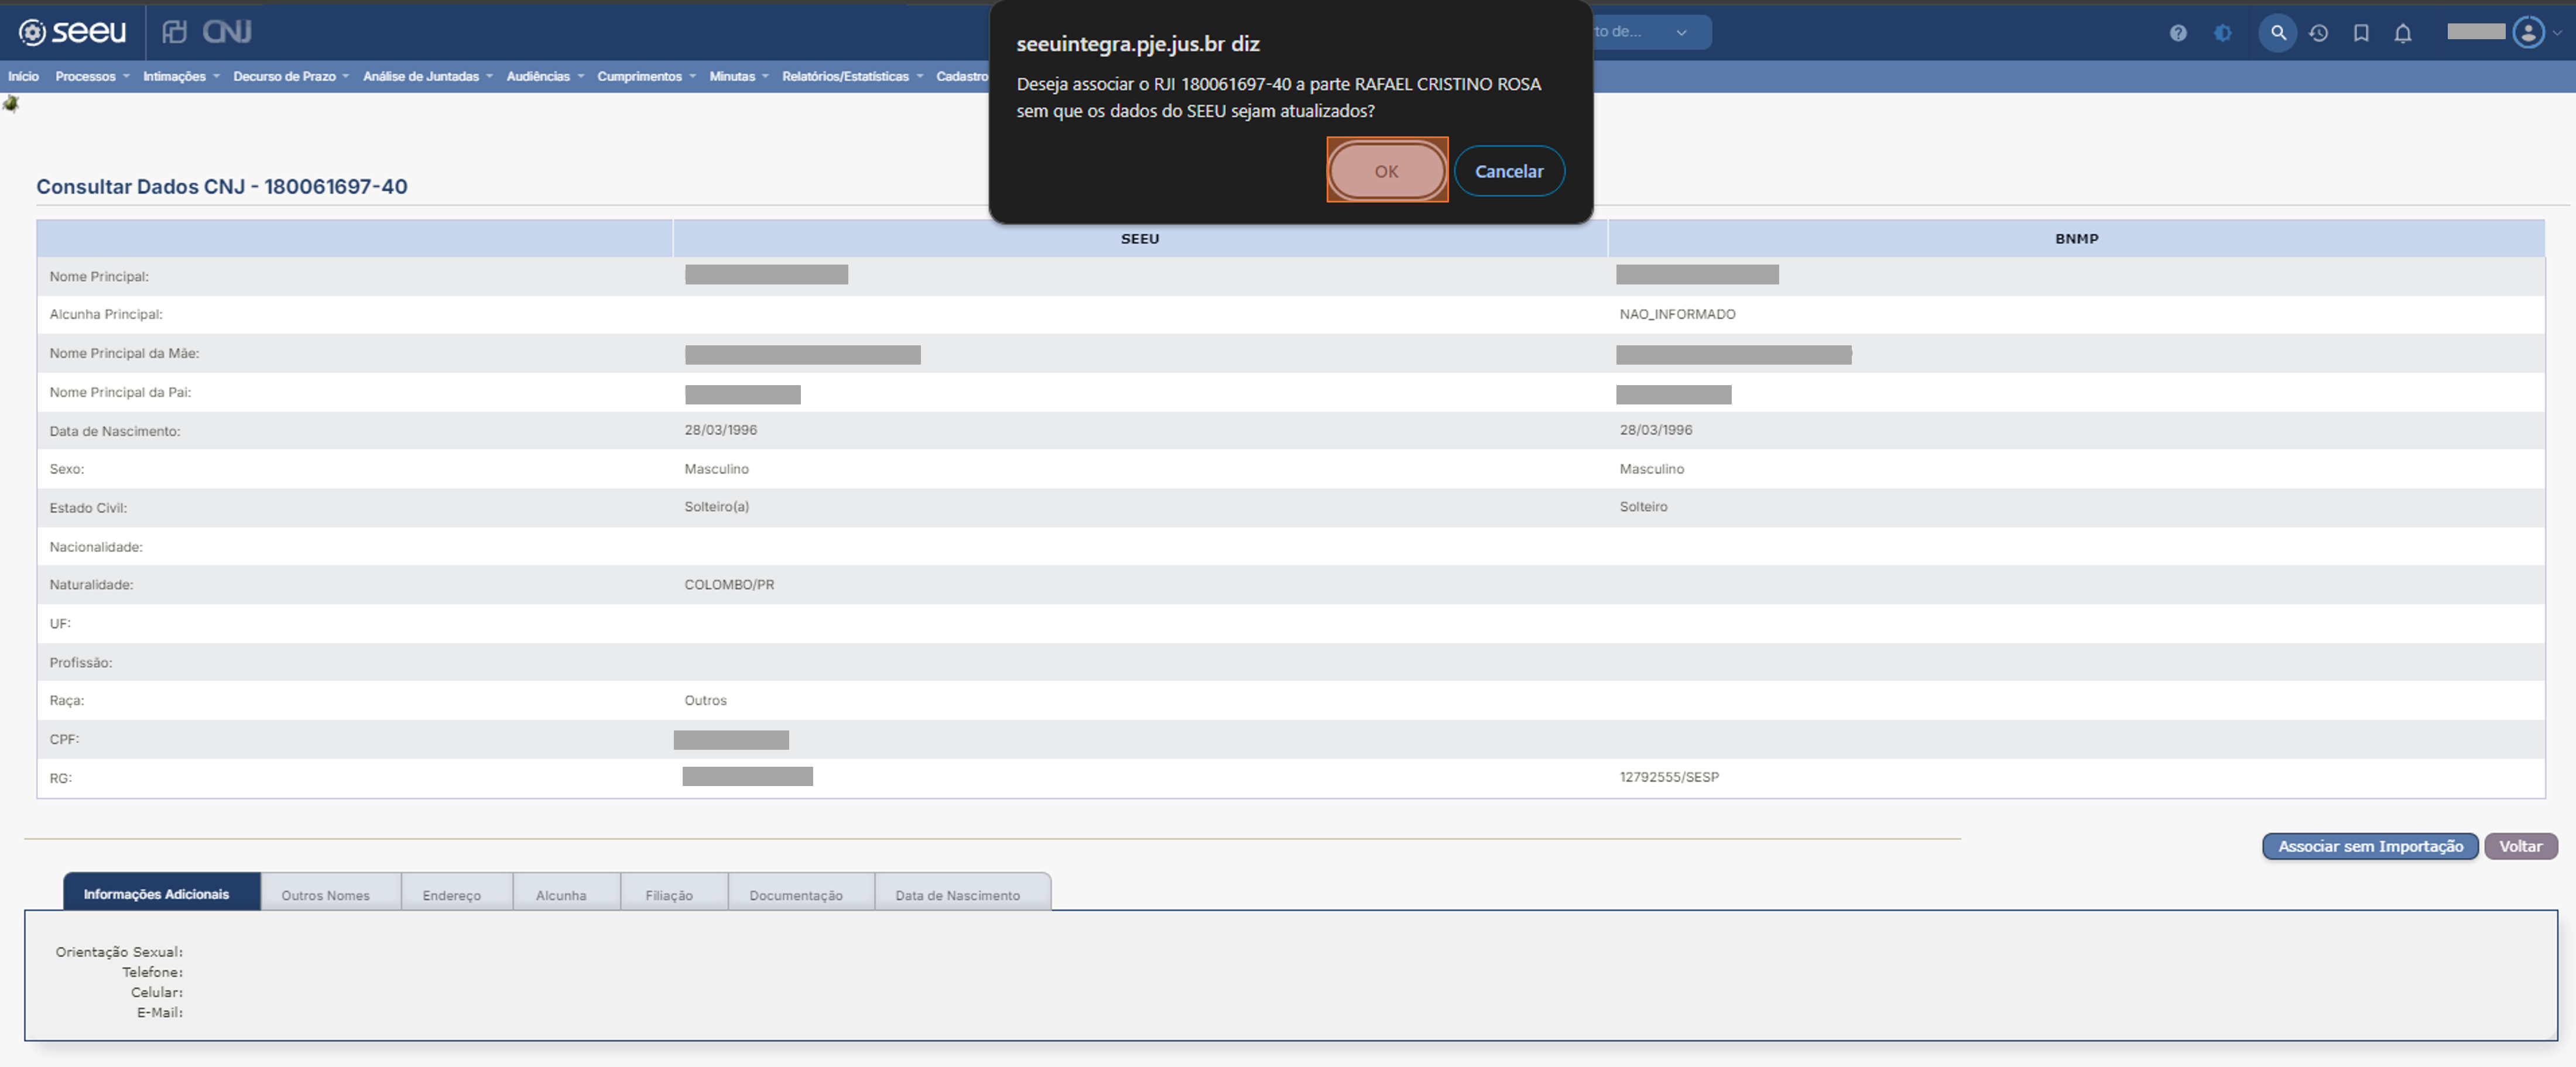Expand the user account chevron
Screen dimensions: 2576x1067
pos(2557,33)
